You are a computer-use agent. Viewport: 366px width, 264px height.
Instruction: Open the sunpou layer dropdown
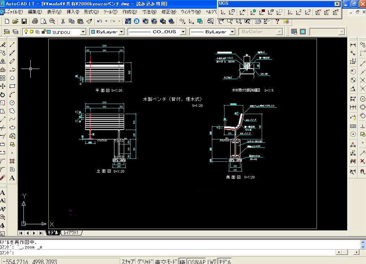[x=83, y=32]
